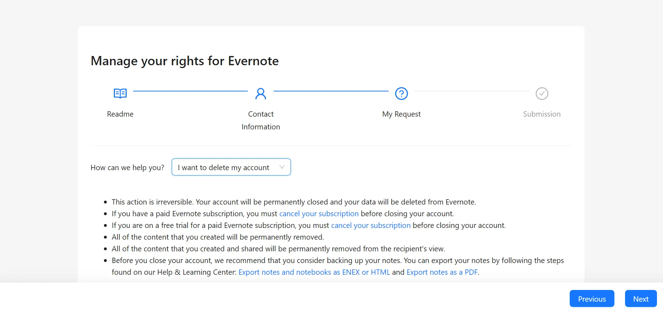
Task: Click the chevron arrow inside the request dropdown
Action: pyautogui.click(x=282, y=167)
